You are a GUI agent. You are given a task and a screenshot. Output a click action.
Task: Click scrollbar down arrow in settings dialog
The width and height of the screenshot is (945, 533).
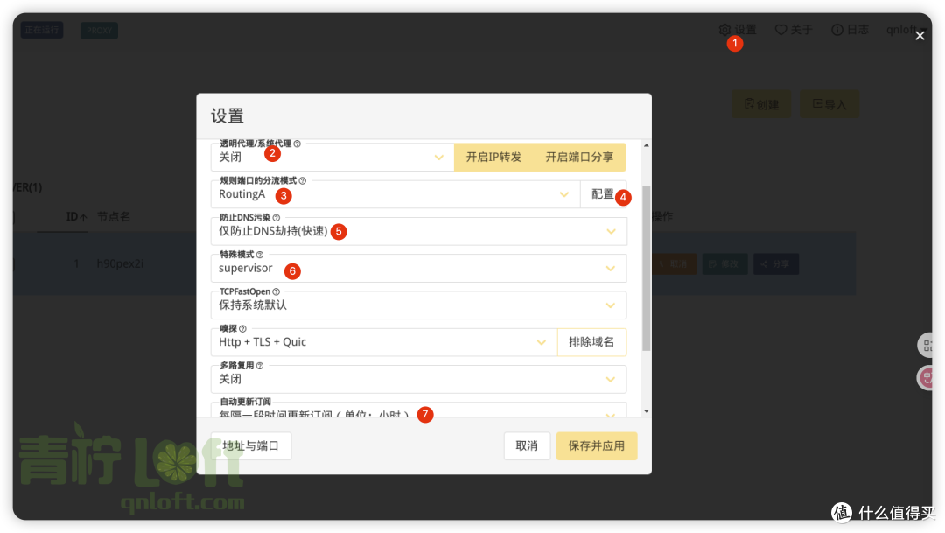coord(646,411)
